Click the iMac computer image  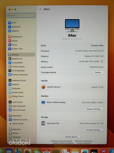[x=72, y=25]
